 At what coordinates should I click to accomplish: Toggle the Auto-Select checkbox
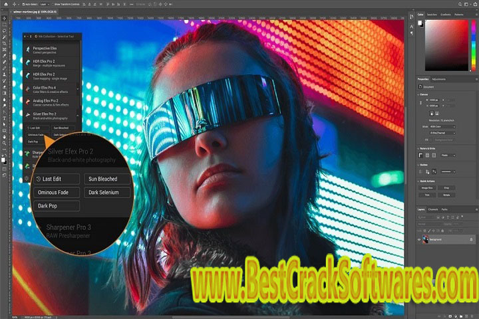click(x=23, y=4)
